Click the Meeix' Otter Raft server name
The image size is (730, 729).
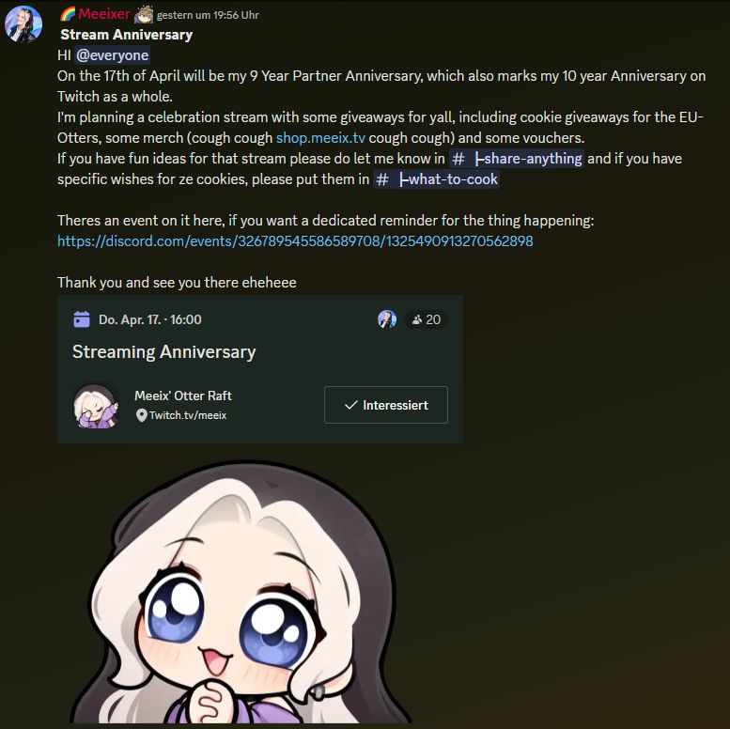pyautogui.click(x=183, y=396)
